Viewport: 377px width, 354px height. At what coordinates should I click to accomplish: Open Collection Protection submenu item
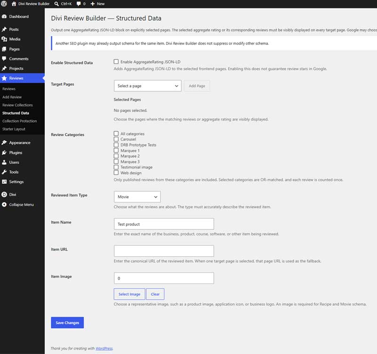pos(19,121)
